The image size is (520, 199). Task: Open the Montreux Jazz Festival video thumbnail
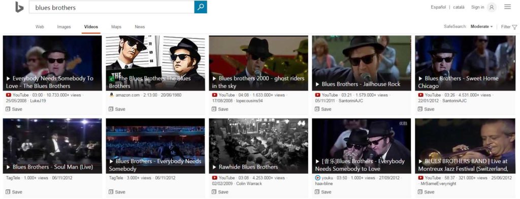pos(465,146)
